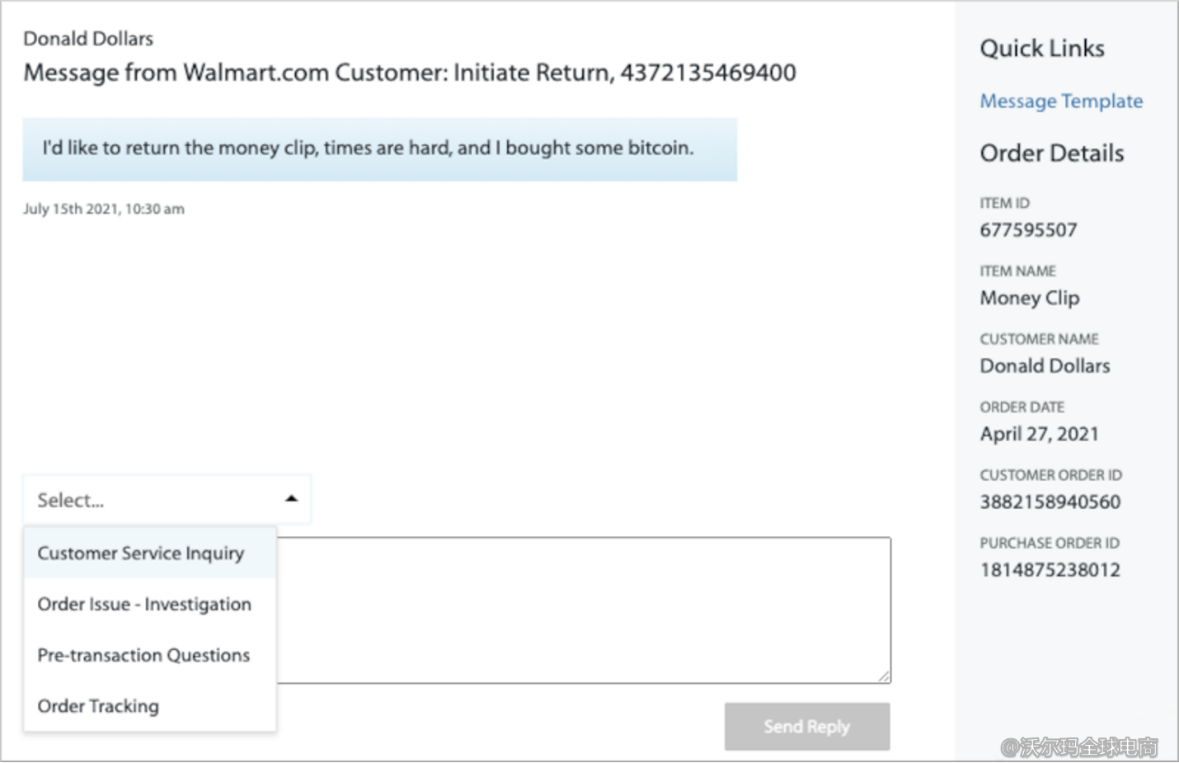Screen dimensions: 1179x763
Task: Pick Pre-transaction Questions from the list
Action: 150,655
